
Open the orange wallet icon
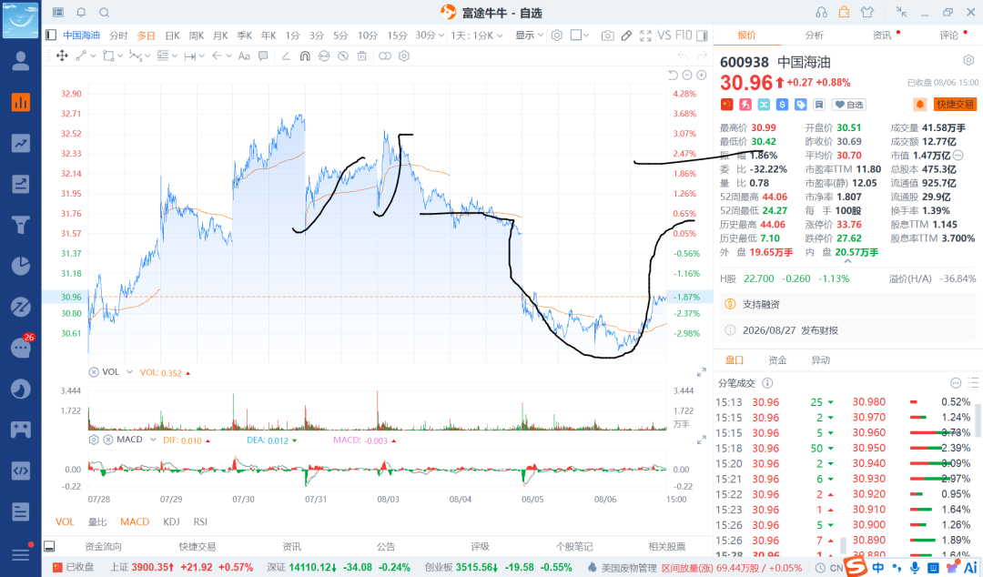tap(845, 12)
